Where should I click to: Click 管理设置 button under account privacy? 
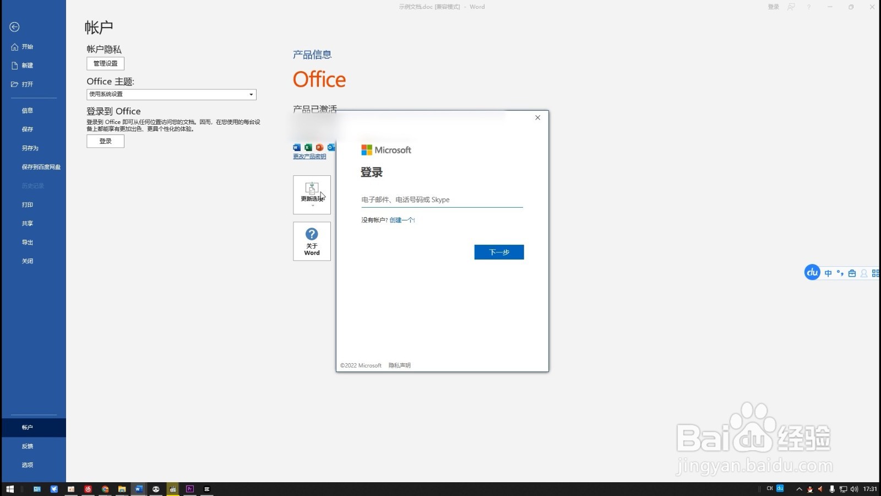pyautogui.click(x=105, y=63)
